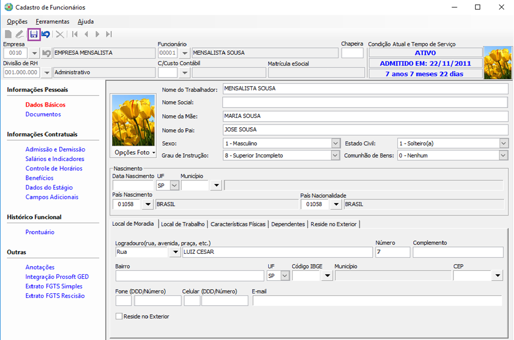Switch to Características Físicas tab

238,224
